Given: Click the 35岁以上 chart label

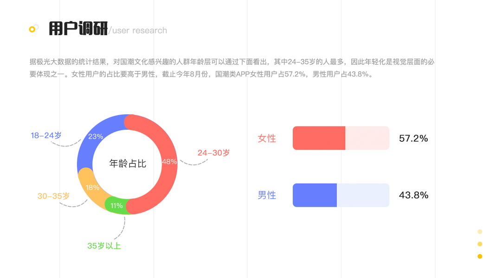Looking at the screenshot, I should click(x=104, y=246).
